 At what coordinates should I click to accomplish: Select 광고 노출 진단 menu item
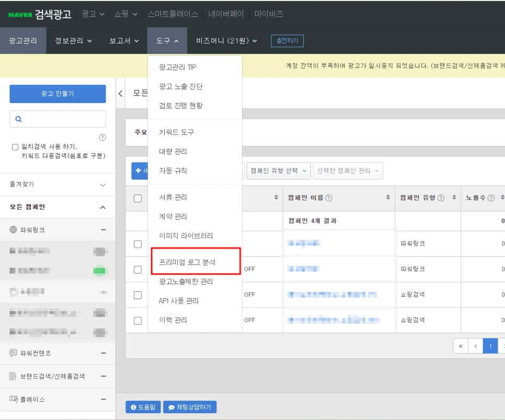tap(181, 86)
